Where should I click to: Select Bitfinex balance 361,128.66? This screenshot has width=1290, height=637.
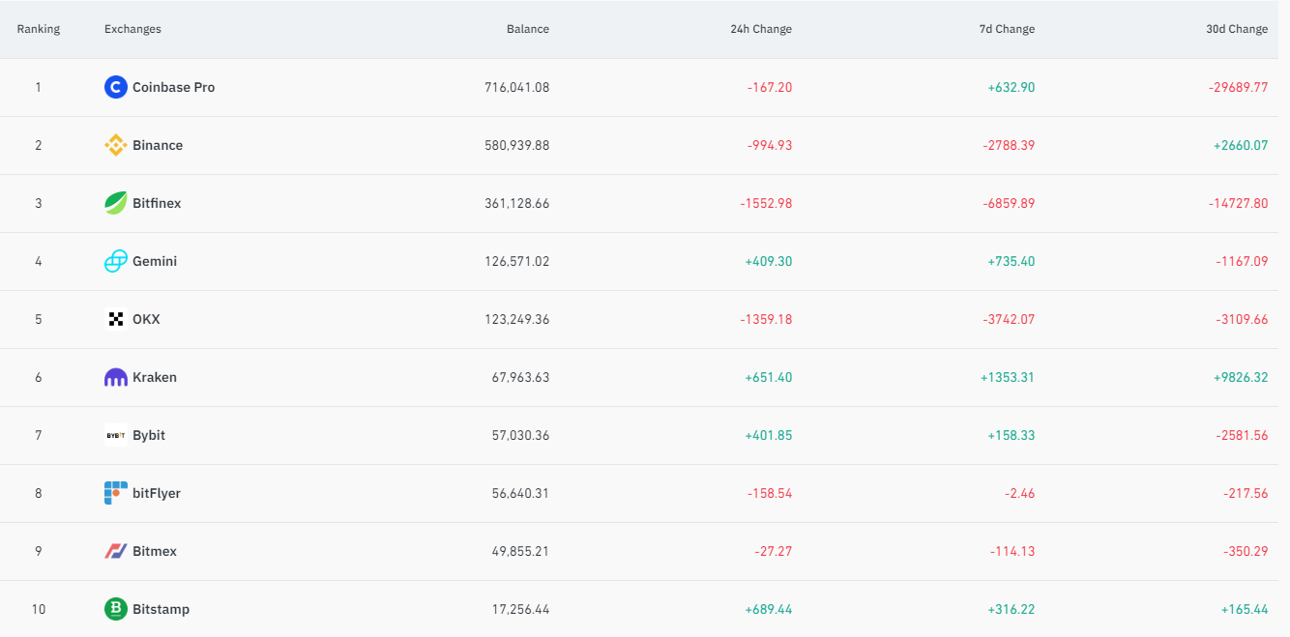coord(517,203)
